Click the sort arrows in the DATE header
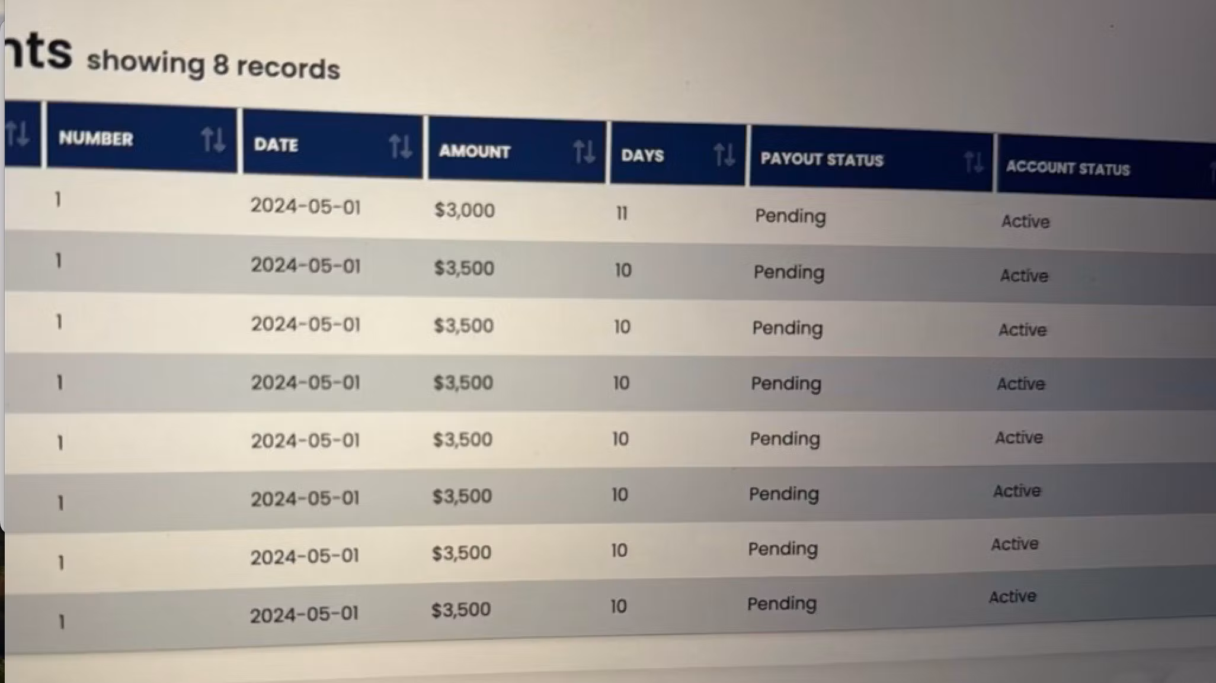 [401, 146]
